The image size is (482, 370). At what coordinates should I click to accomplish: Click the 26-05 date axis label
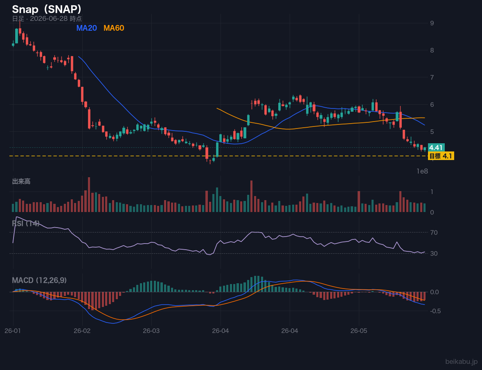coord(359,331)
